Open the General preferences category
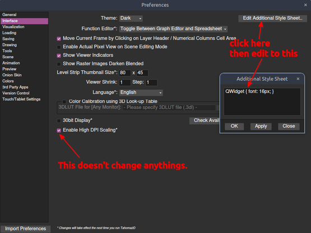The image size is (311, 233). tap(24, 15)
